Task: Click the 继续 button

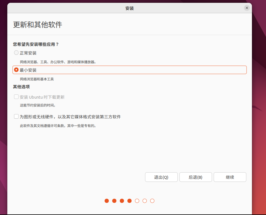Action: (230, 177)
